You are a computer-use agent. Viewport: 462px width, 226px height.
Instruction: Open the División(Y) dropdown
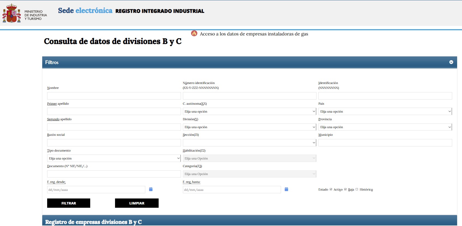249,127
